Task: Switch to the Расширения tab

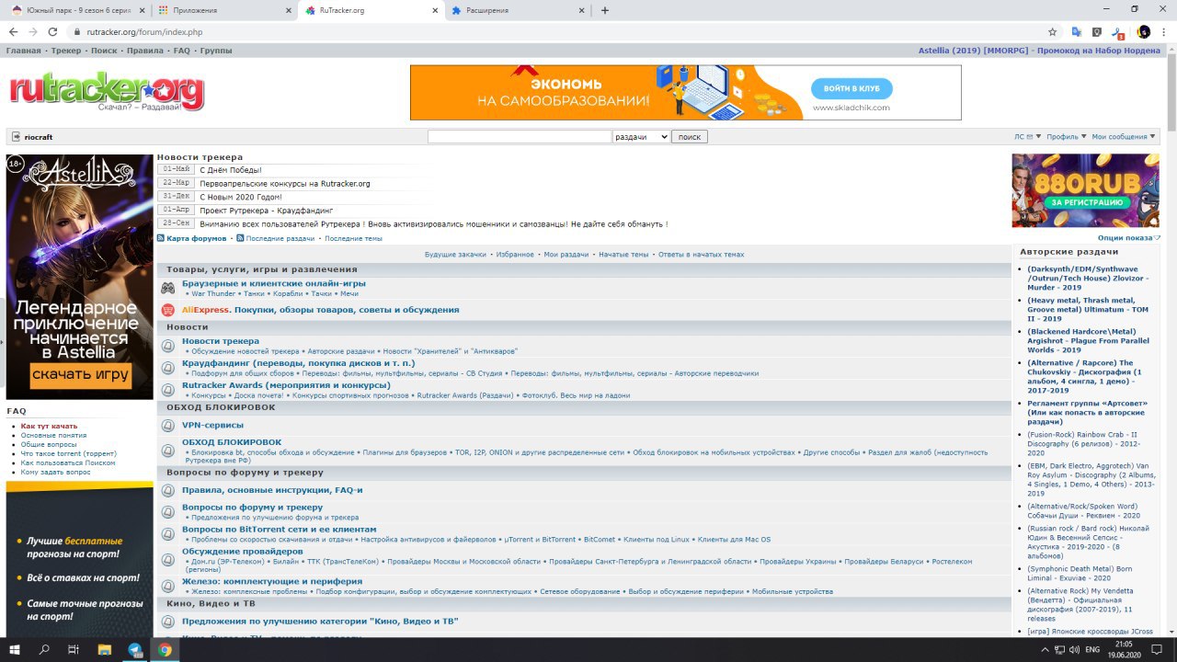Action: tap(516, 10)
